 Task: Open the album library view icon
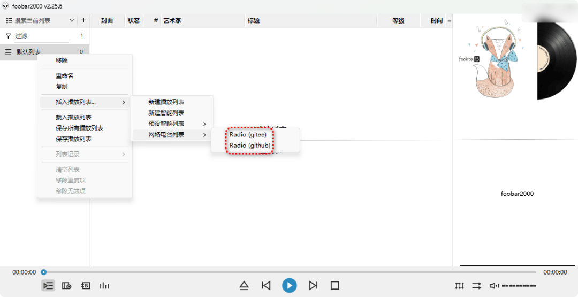[67, 286]
